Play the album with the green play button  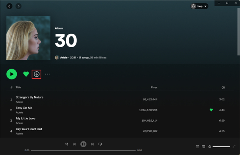pos(12,74)
